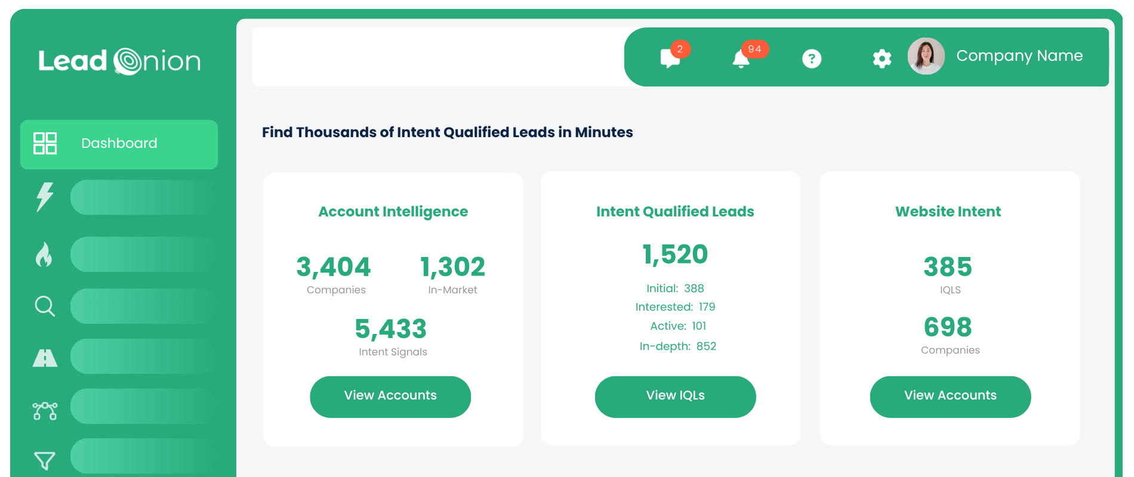The width and height of the screenshot is (1134, 477).
Task: Click the lightning bolt sidebar icon
Action: (x=45, y=197)
